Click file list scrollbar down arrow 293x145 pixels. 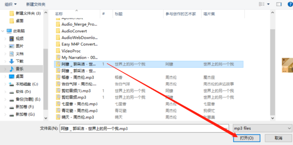click(x=272, y=118)
